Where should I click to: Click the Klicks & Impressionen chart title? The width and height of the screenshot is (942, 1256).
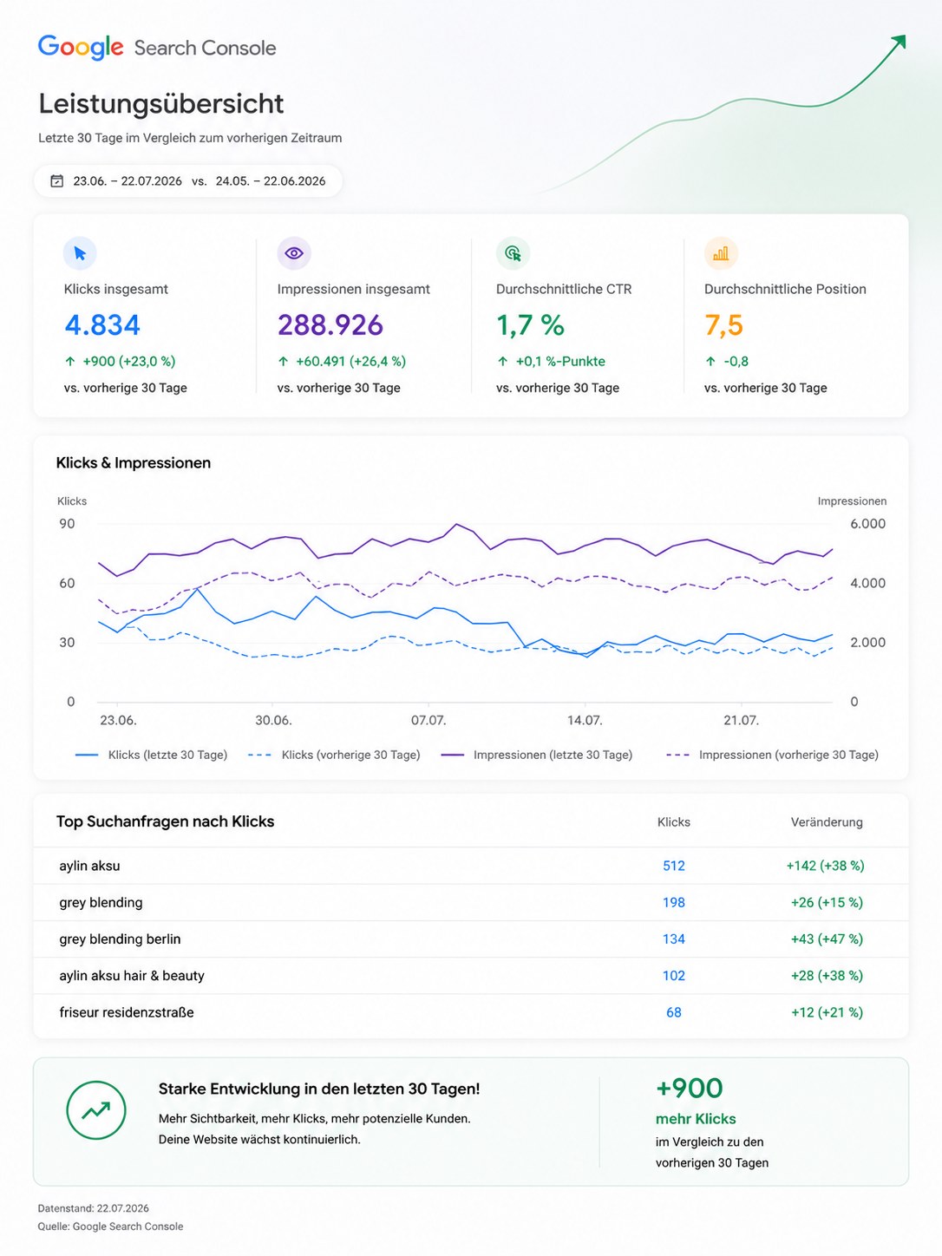pyautogui.click(x=134, y=463)
